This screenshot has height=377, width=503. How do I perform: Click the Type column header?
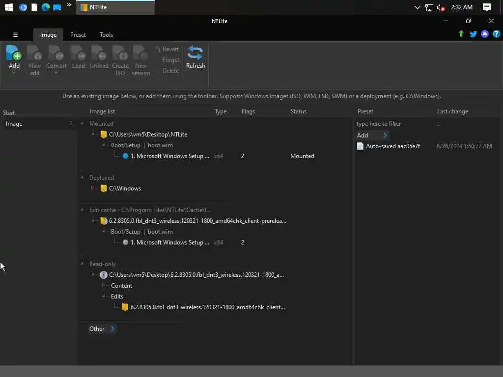point(221,111)
